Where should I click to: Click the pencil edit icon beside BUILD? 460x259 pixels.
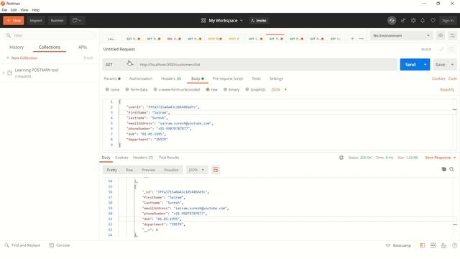click(x=441, y=50)
